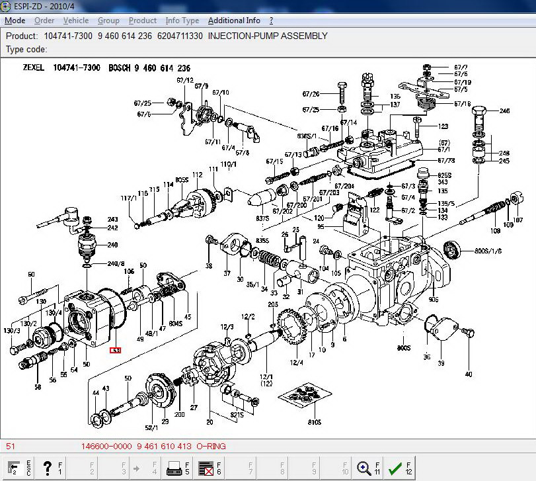Click part label 38 in the diagram

point(209,266)
